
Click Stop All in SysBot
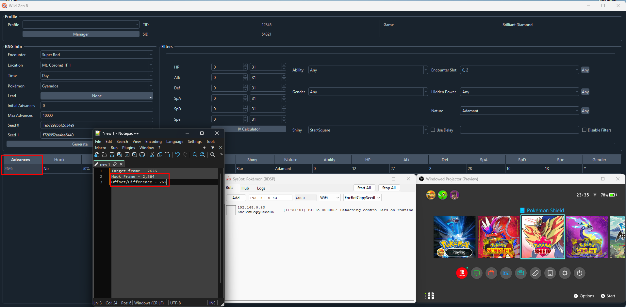[389, 188]
